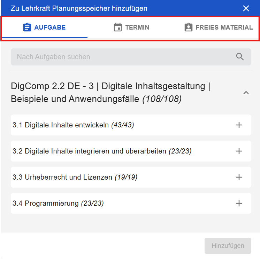The height and width of the screenshot is (259, 260).
Task: Expand the 3.1 Digitale Inhalte entwickeln row
Action: click(x=239, y=125)
